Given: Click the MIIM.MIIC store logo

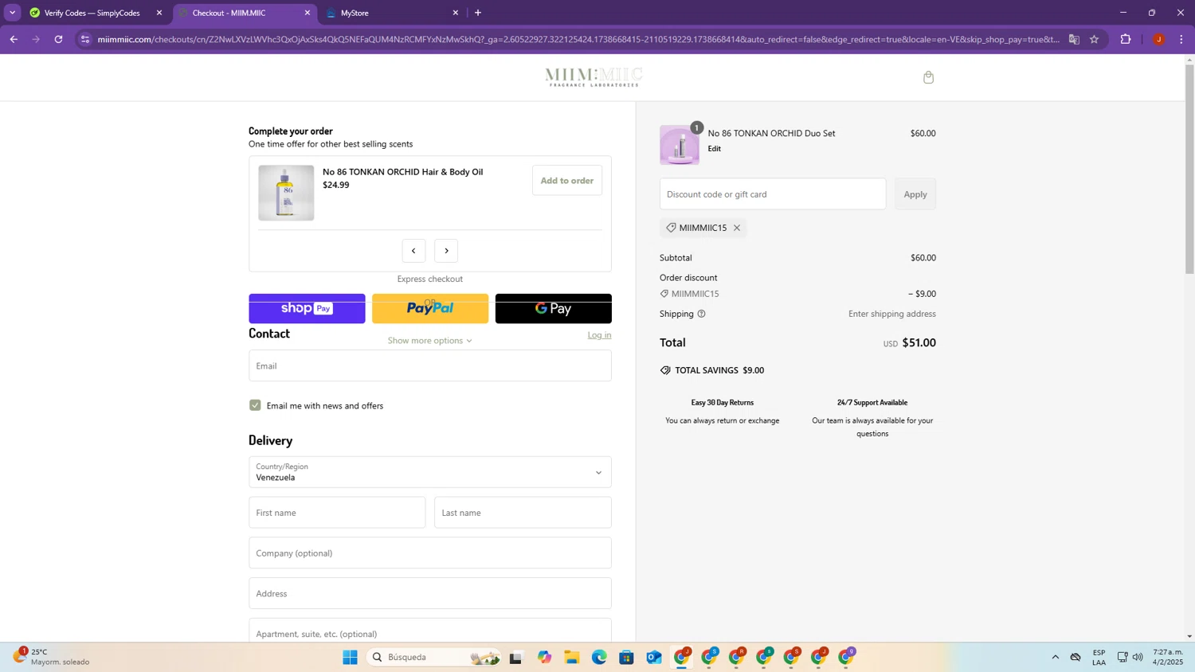Looking at the screenshot, I should pyautogui.click(x=594, y=77).
